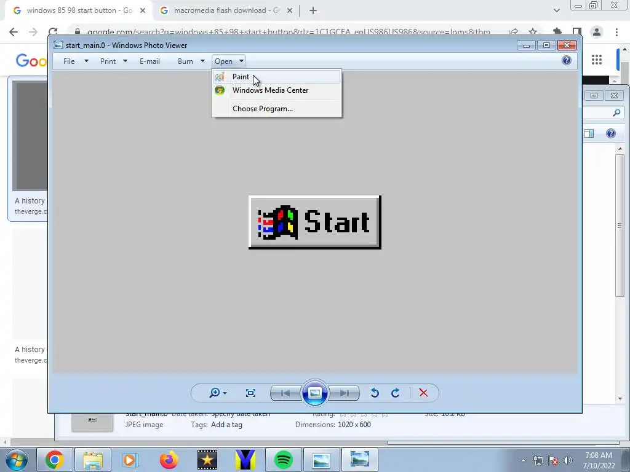Pick Choose Program... from the Open menu

pos(276,109)
